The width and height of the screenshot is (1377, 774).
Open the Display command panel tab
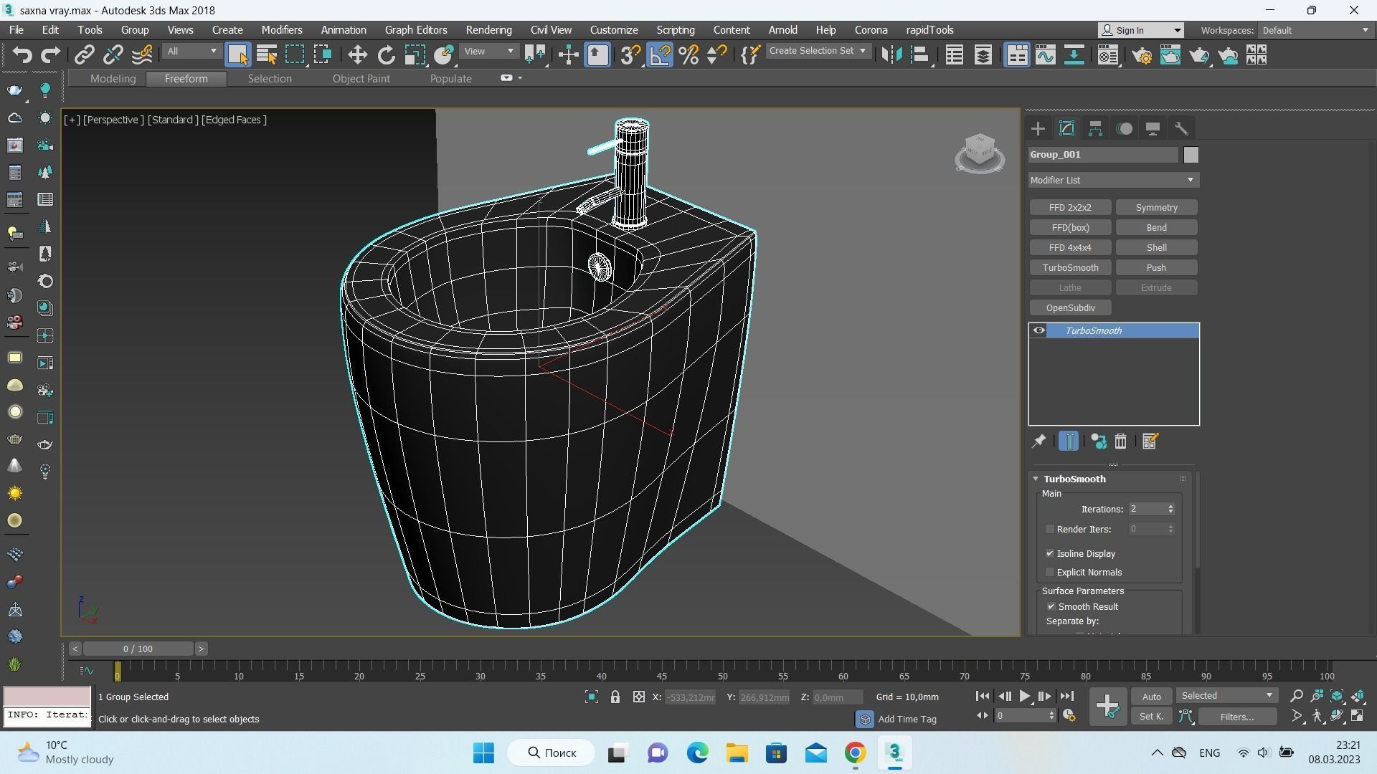coord(1153,129)
